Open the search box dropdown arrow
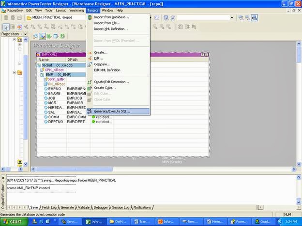The height and width of the screenshot is (226, 302). click(232, 18)
